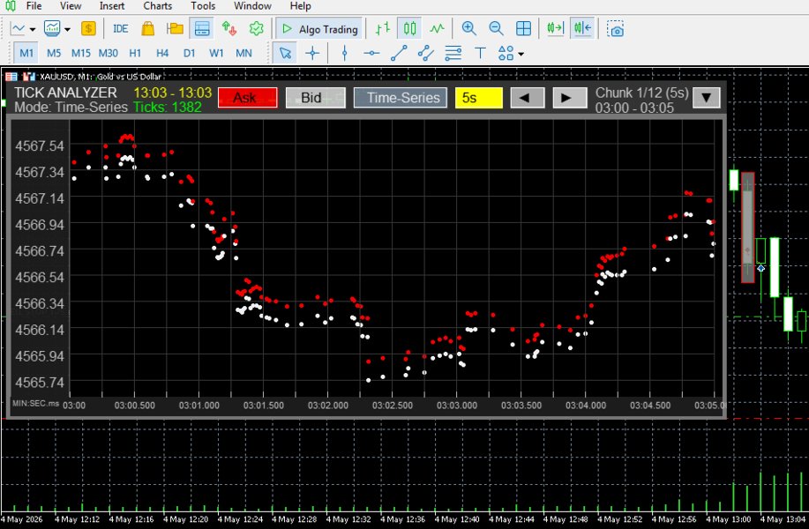Select the M15 timeframe
Image resolution: width=809 pixels, height=529 pixels.
click(81, 53)
